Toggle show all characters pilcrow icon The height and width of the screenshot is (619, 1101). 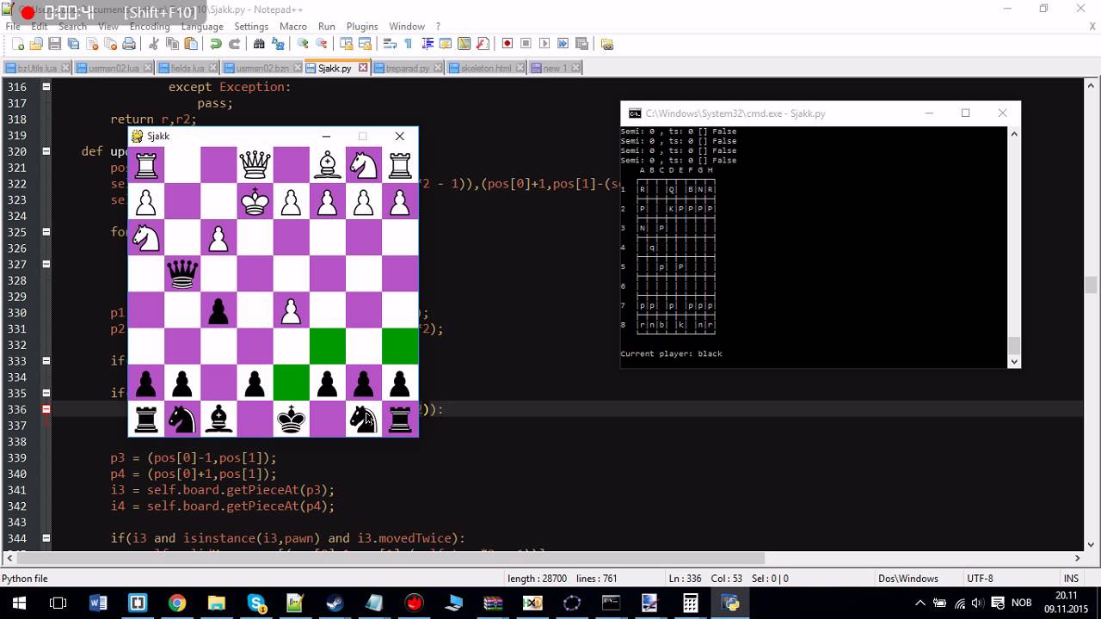click(408, 44)
